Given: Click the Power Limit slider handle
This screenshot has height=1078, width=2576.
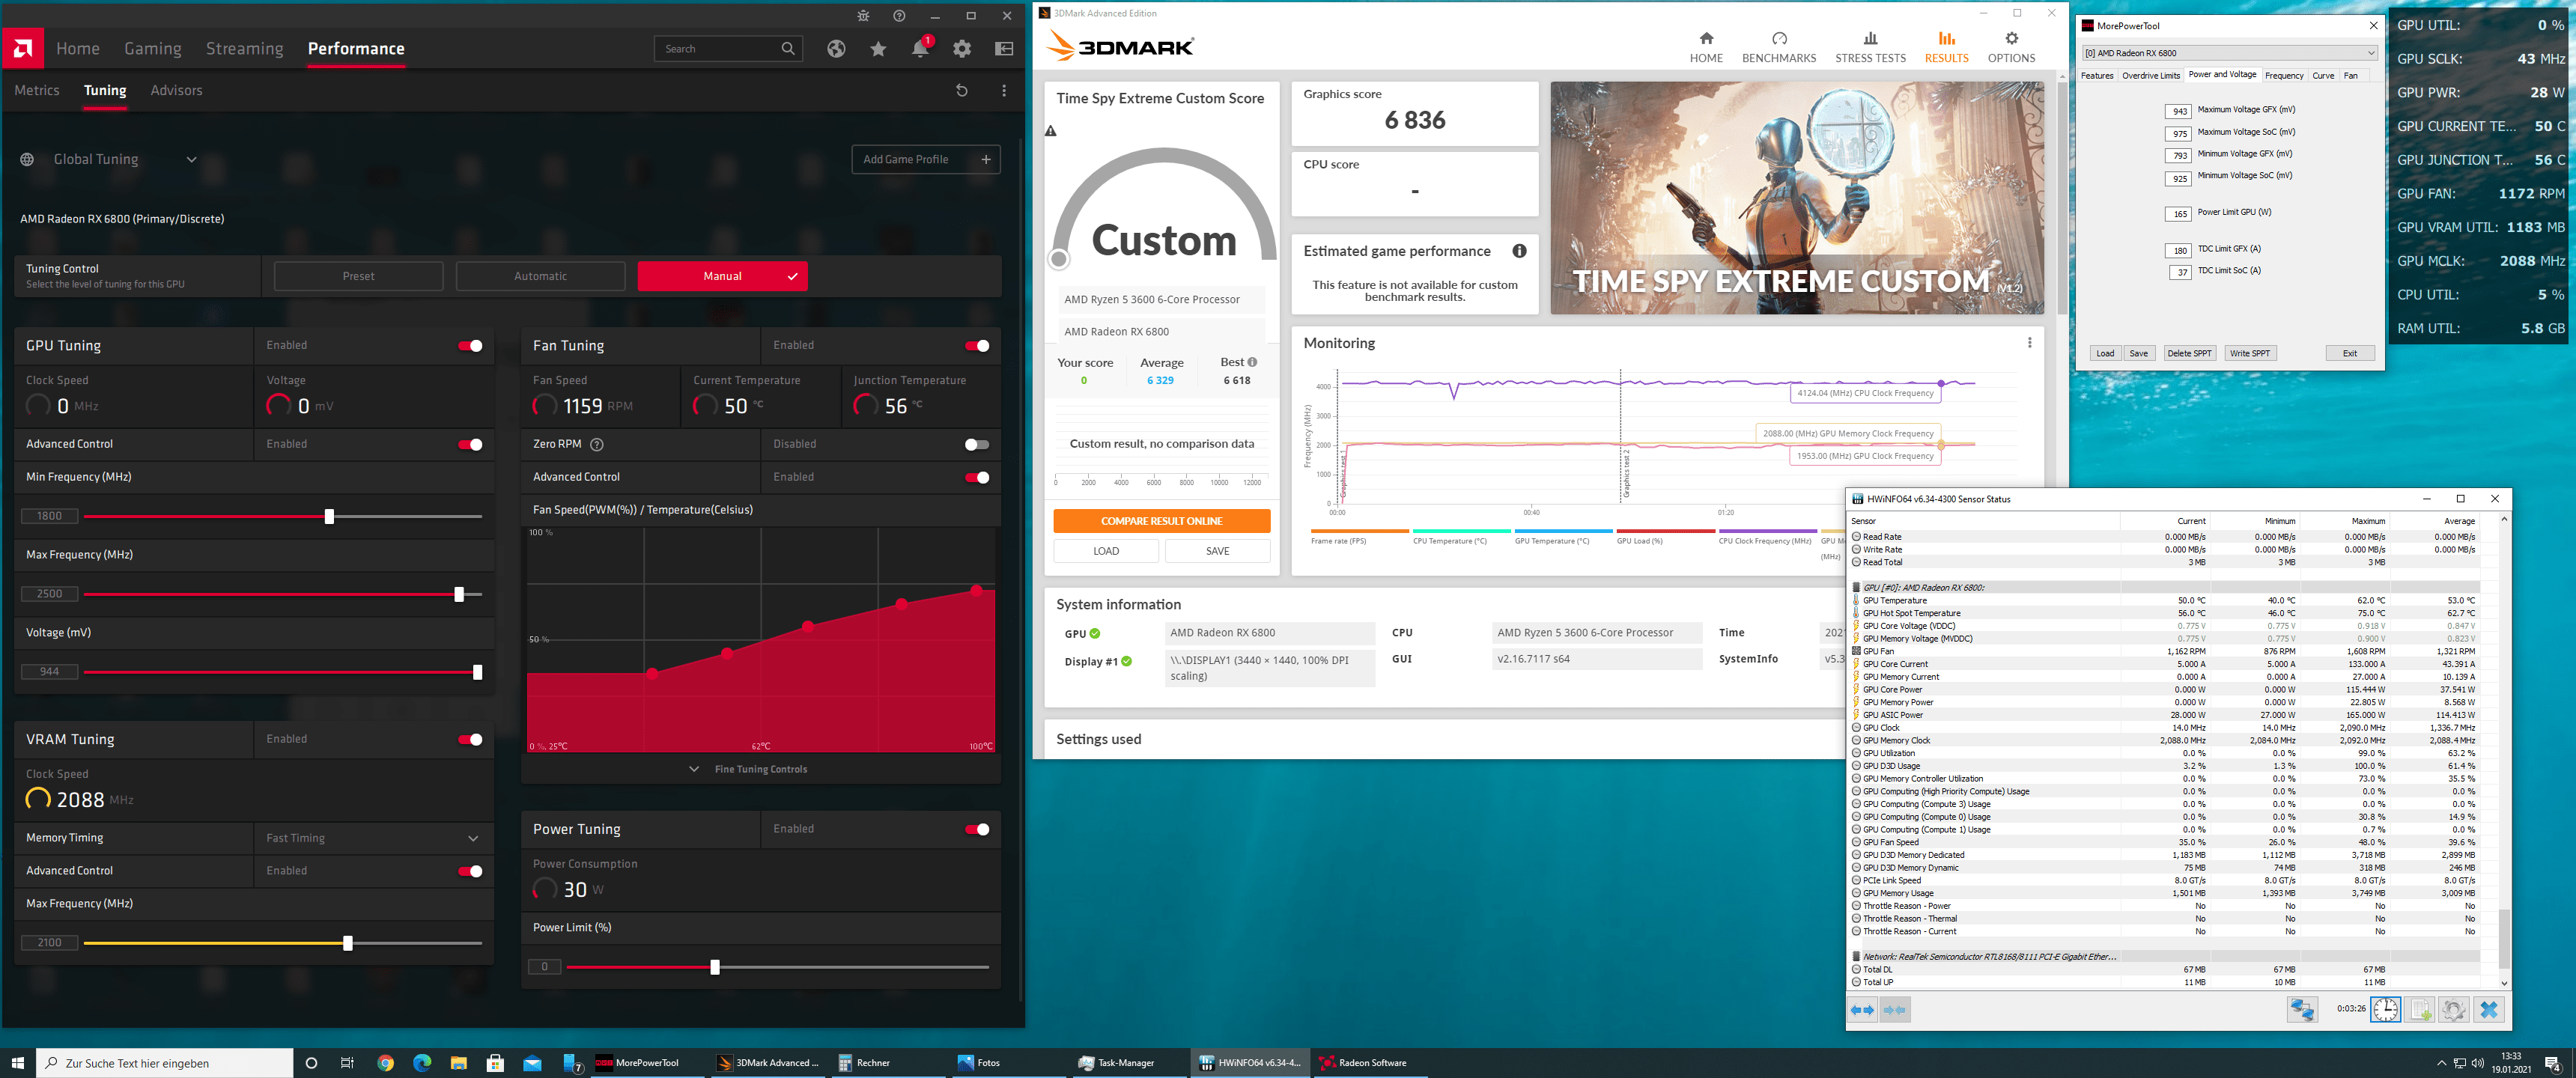Looking at the screenshot, I should pos(715,967).
